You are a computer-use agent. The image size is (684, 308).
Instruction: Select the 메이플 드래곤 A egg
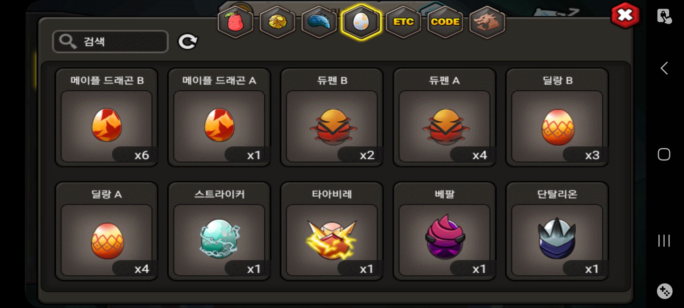(219, 117)
